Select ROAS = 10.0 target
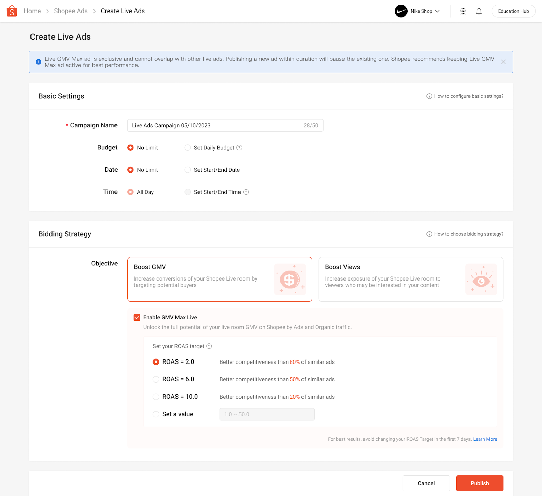 pyautogui.click(x=156, y=397)
